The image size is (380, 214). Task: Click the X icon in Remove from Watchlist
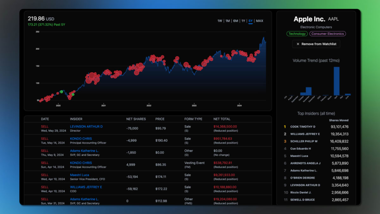click(x=298, y=44)
